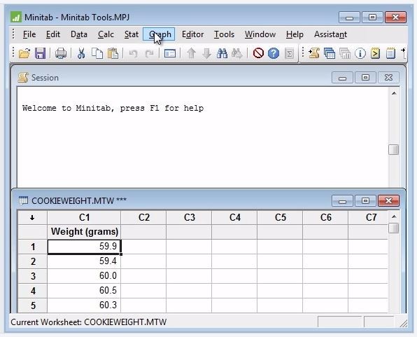Screen dimensions: 417x337
Task: Click the Open Project folder icon
Action: point(24,53)
